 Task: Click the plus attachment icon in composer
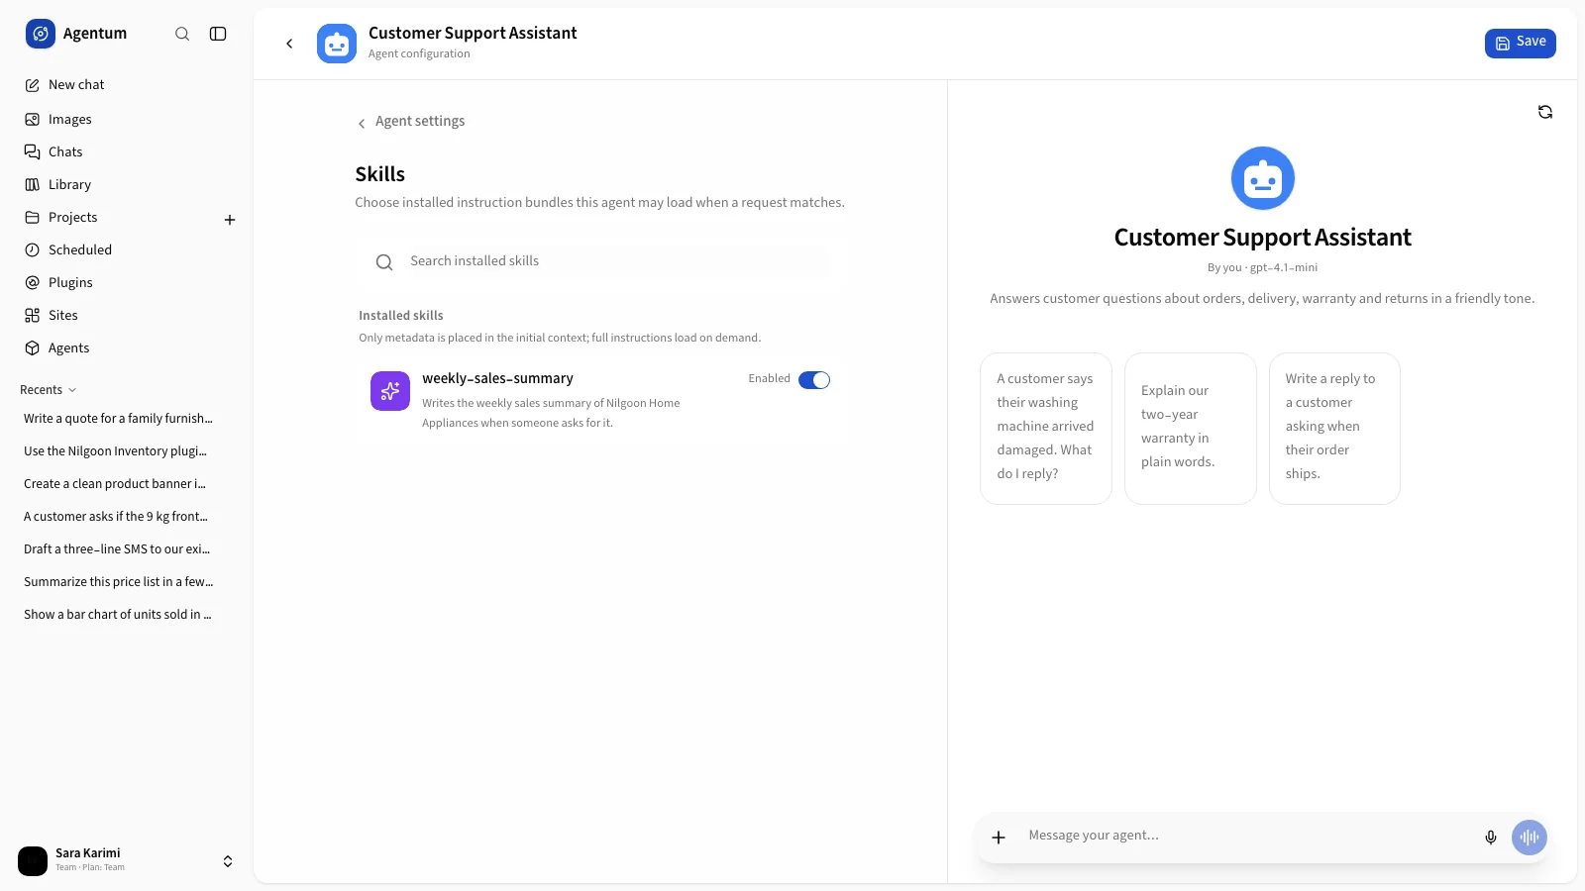[x=999, y=838]
